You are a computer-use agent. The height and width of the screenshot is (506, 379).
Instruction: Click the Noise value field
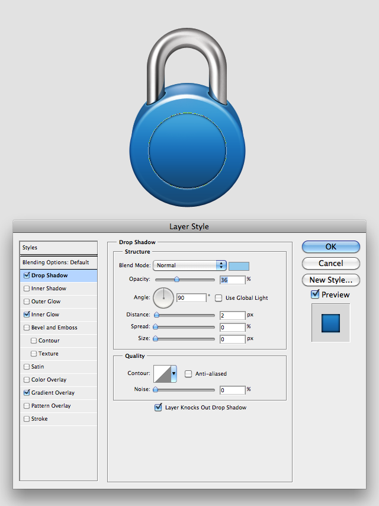tap(233, 390)
